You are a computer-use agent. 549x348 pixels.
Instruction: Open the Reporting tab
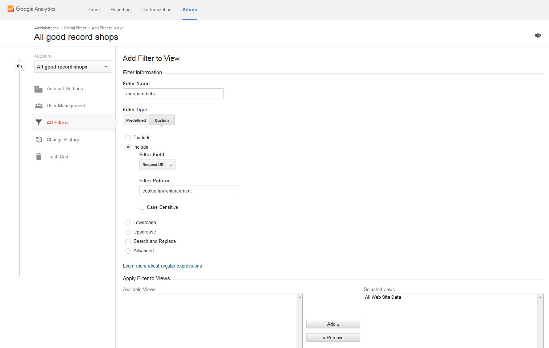pyautogui.click(x=120, y=10)
